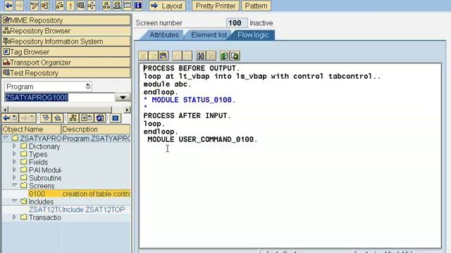The width and height of the screenshot is (451, 253).
Task: Open navigator Back history dropdown arrow
Action: (15, 118)
